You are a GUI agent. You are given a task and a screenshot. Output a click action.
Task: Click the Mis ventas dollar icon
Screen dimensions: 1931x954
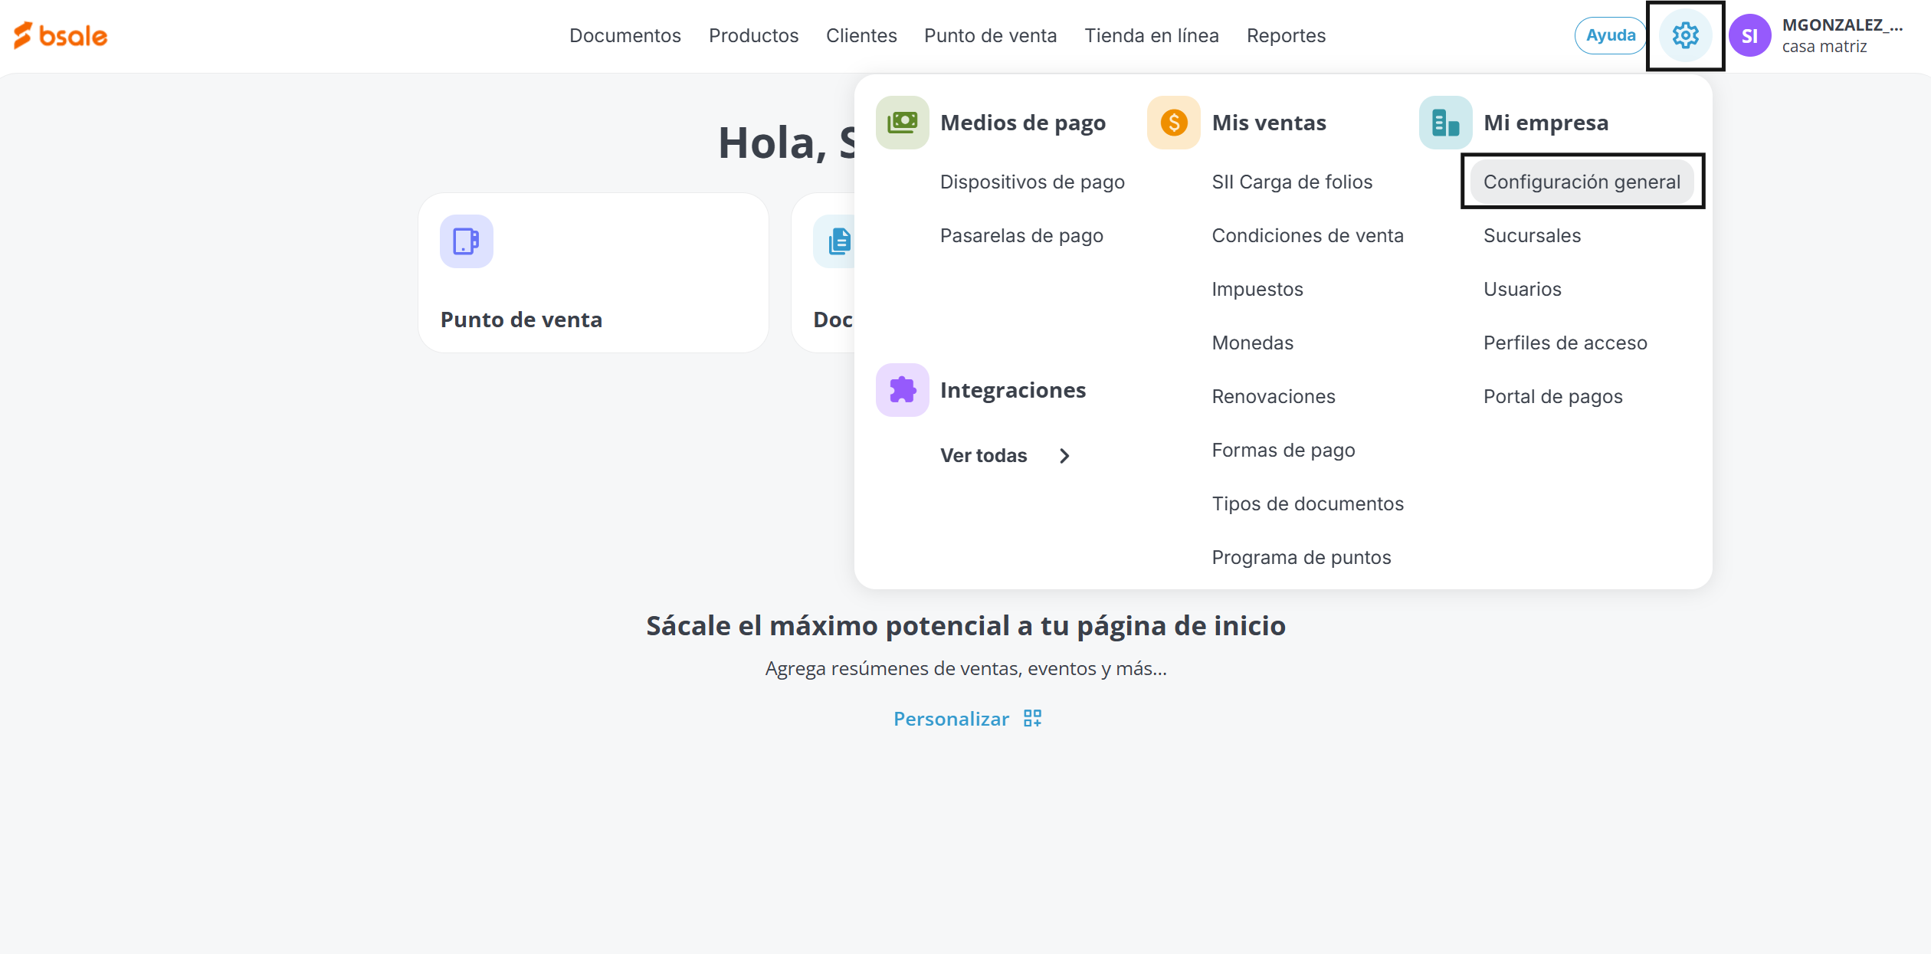(1173, 123)
